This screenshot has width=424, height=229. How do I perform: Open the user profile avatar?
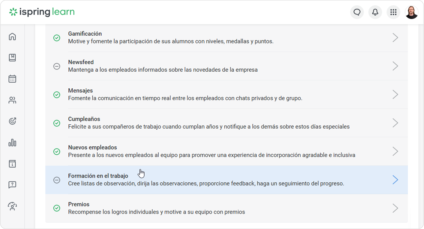411,12
